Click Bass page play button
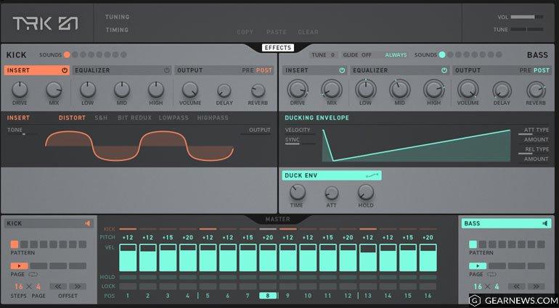 [x=478, y=266]
